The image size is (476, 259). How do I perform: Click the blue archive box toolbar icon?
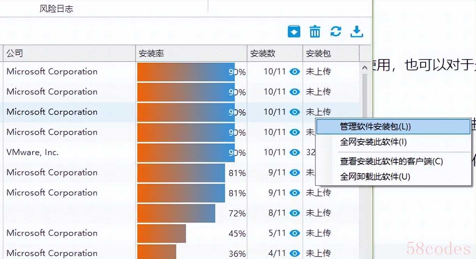[x=294, y=32]
